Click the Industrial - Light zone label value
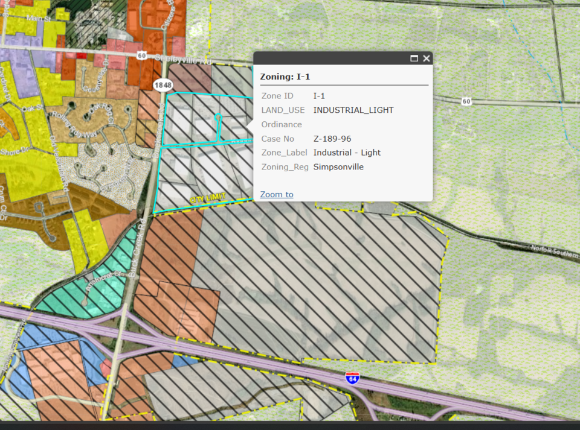The width and height of the screenshot is (580, 430). click(347, 153)
